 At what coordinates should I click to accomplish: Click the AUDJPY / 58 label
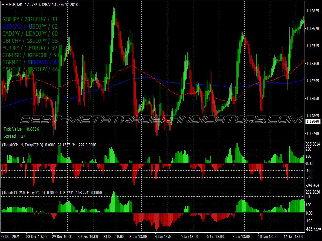(x=43, y=41)
